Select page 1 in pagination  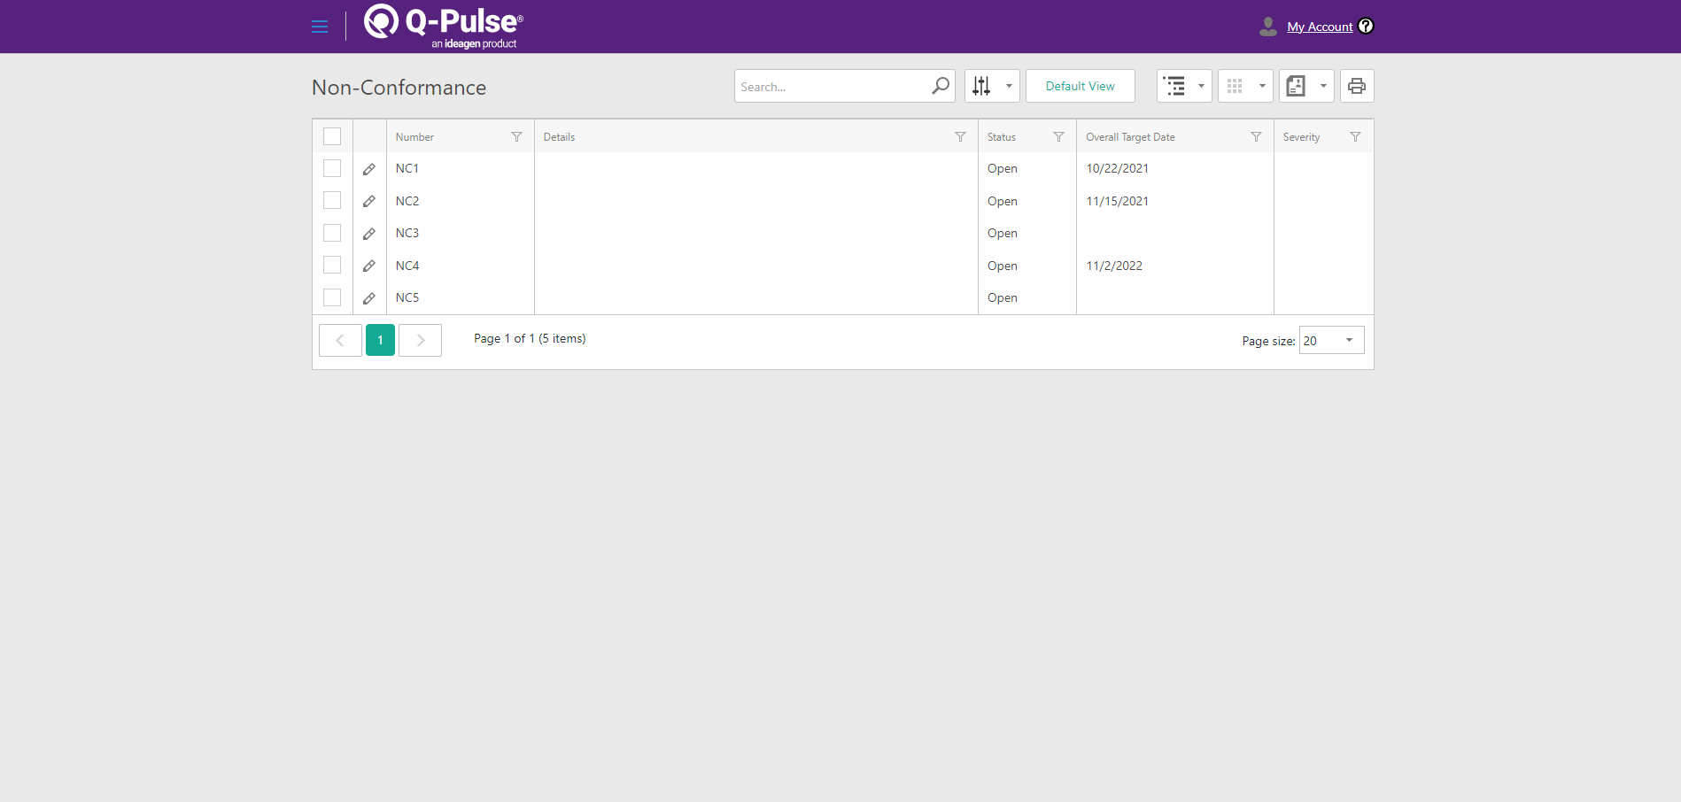[380, 340]
